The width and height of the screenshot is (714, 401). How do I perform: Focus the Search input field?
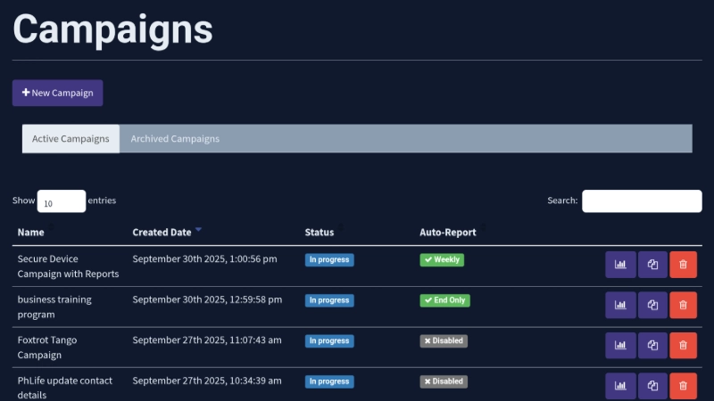tap(642, 201)
